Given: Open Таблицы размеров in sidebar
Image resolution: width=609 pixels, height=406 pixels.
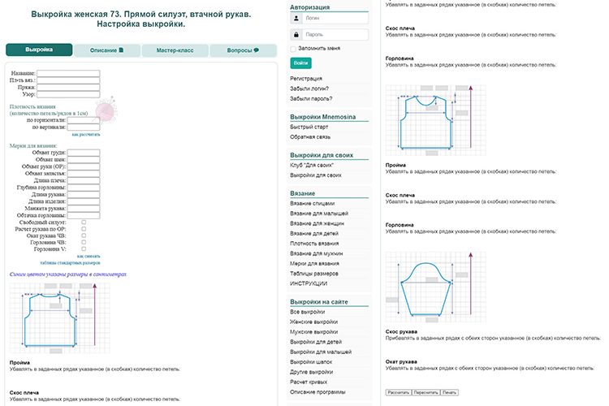Looking at the screenshot, I should coord(311,274).
